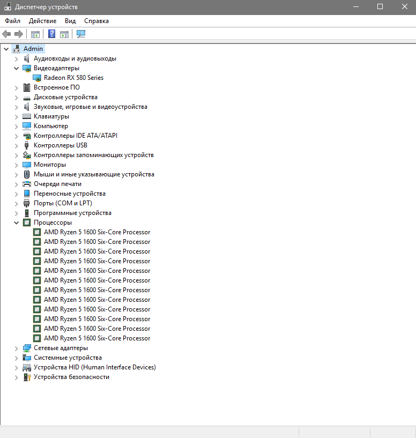
Task: Select the Клавиатуры label
Action: point(51,116)
